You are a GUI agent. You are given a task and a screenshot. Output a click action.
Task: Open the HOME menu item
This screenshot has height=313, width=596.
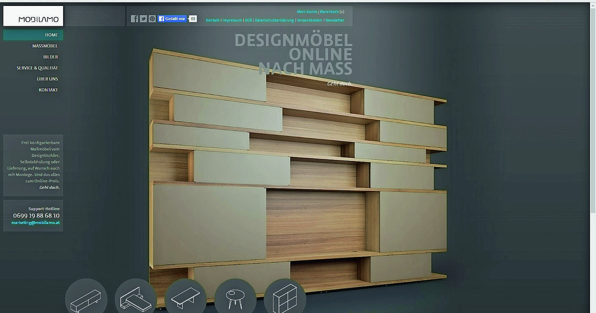tap(51, 35)
